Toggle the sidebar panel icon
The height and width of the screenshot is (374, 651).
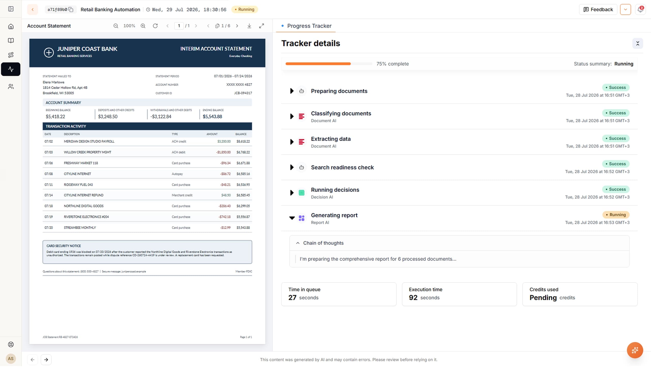(x=11, y=9)
